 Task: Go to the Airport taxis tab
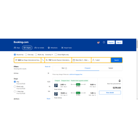[x=67, y=48]
